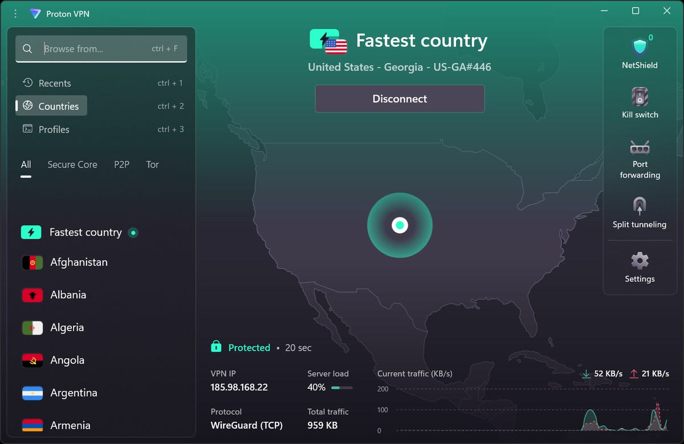684x444 pixels.
Task: Select Albania country name
Action: (x=68, y=295)
